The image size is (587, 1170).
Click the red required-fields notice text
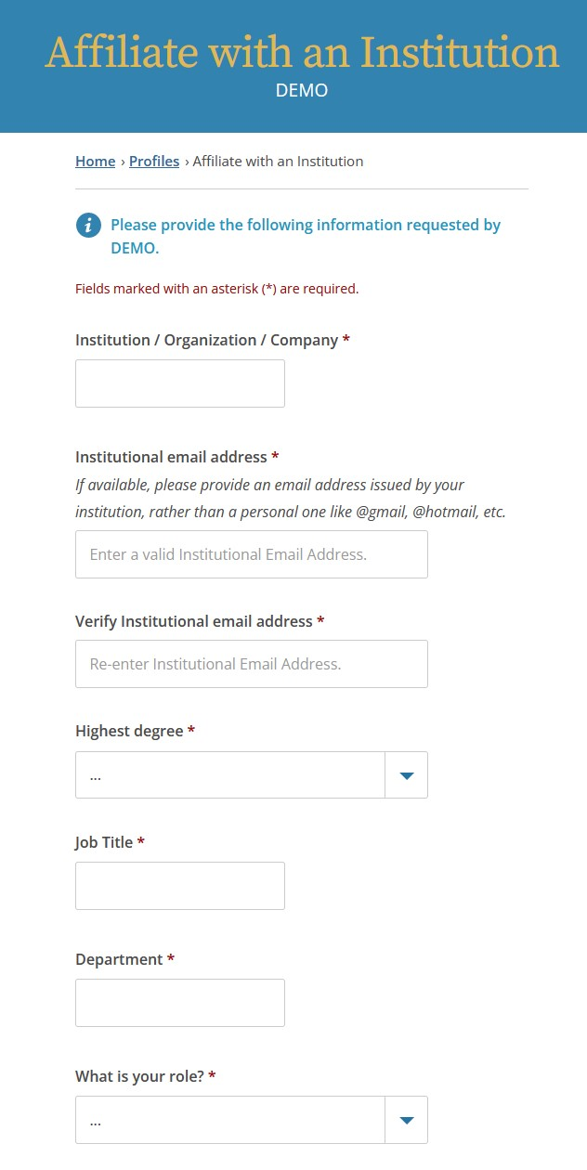(216, 288)
